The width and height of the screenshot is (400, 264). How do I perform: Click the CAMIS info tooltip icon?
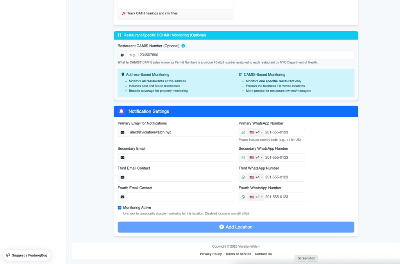click(183, 46)
